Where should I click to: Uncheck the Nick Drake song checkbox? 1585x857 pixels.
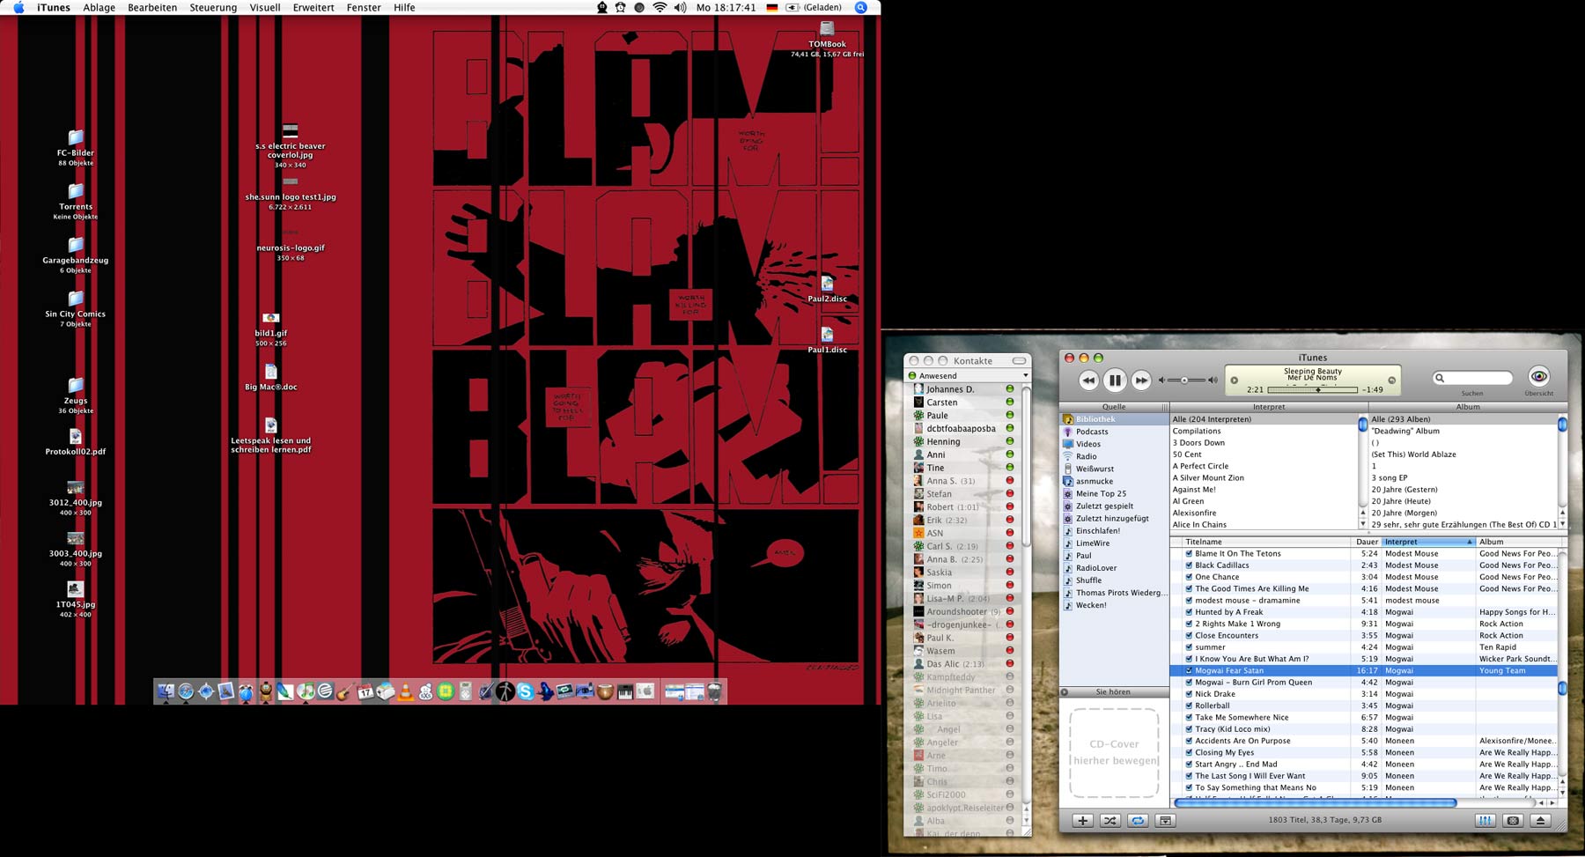(1189, 694)
